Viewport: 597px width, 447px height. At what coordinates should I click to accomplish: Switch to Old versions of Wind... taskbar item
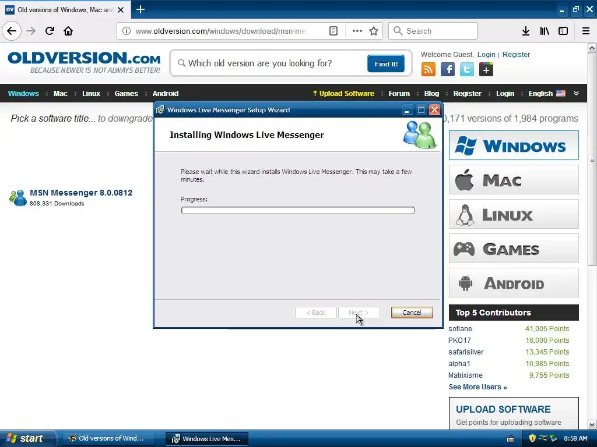tap(108, 439)
